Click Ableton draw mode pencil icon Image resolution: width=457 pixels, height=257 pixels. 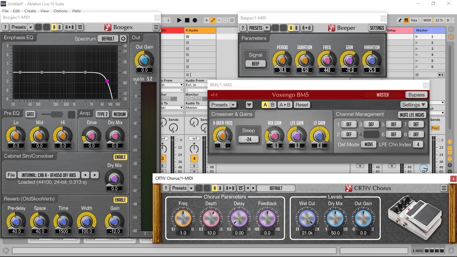(400, 20)
